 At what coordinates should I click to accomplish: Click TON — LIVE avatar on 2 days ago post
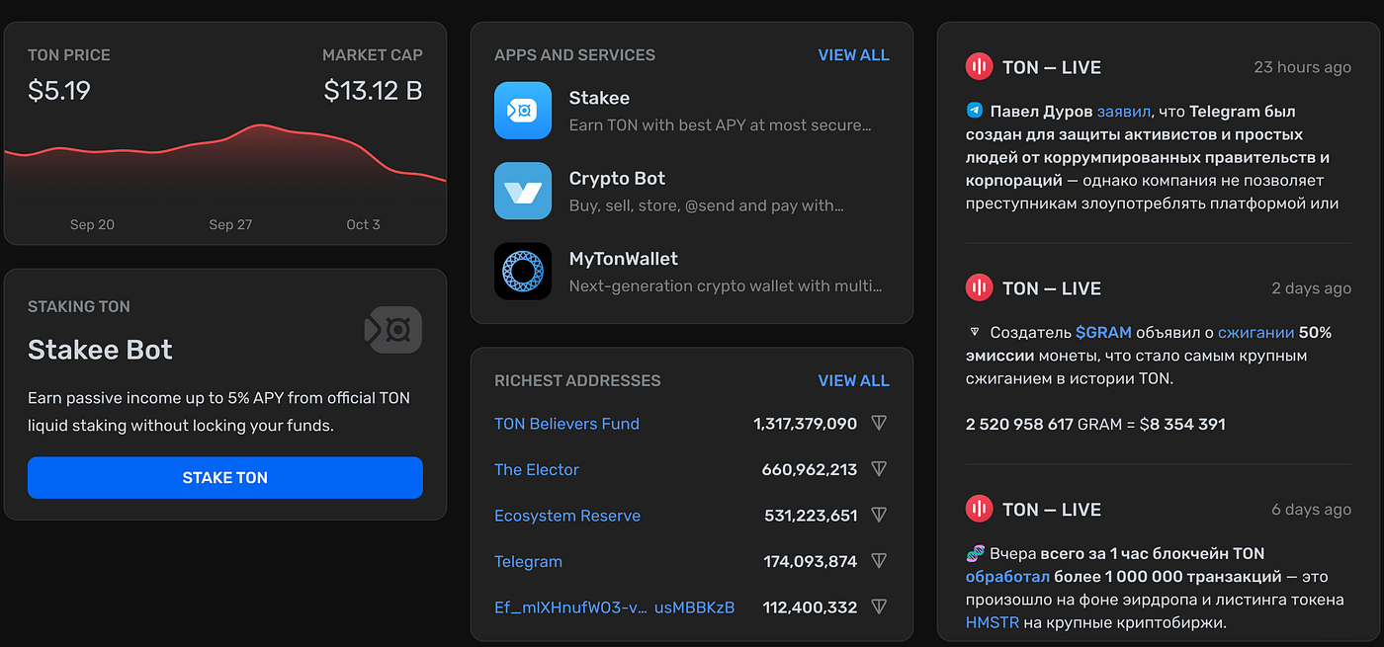tap(979, 288)
